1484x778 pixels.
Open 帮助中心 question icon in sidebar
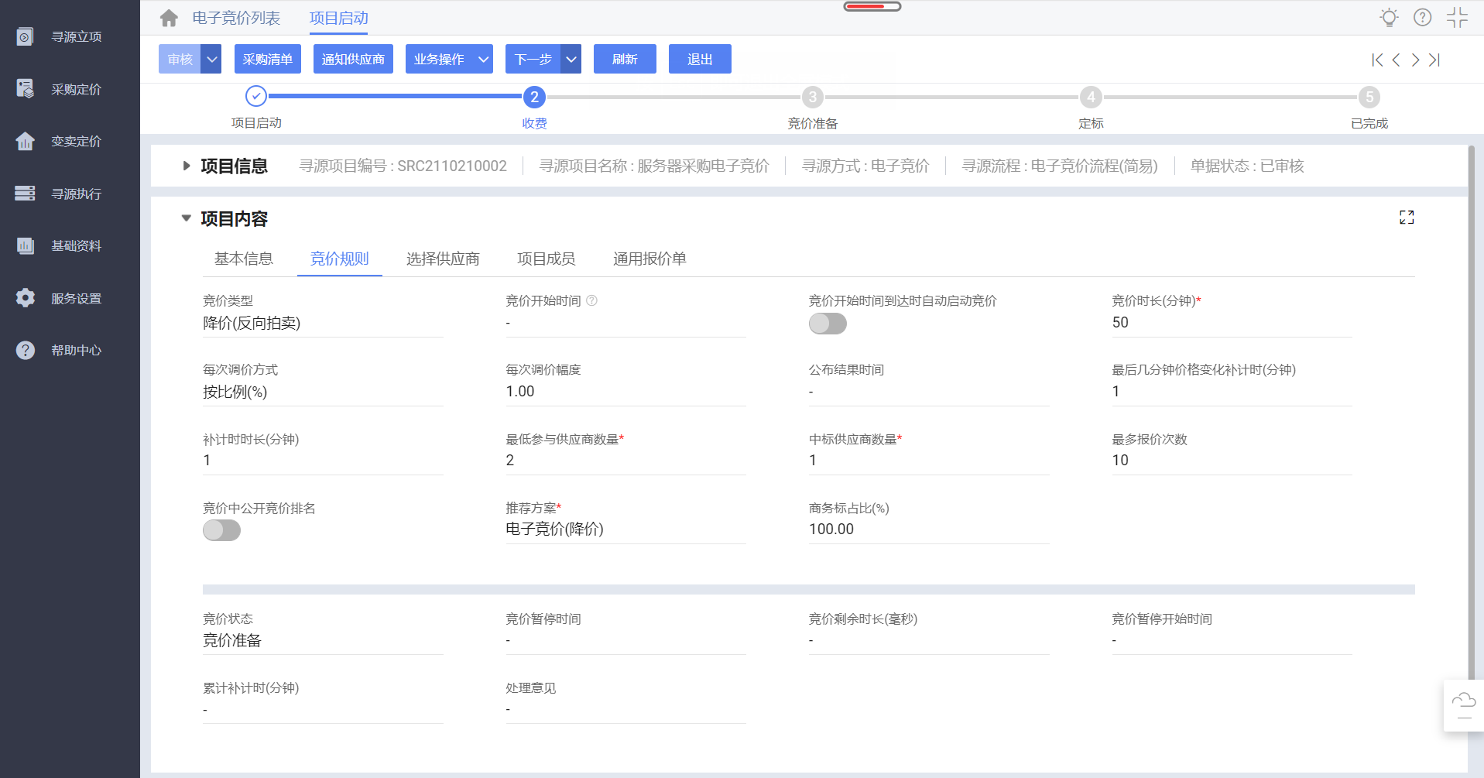[x=25, y=350]
